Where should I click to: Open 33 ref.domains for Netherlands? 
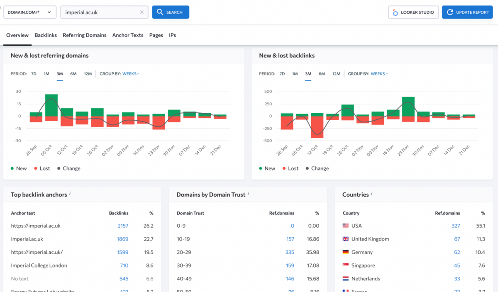click(457, 279)
